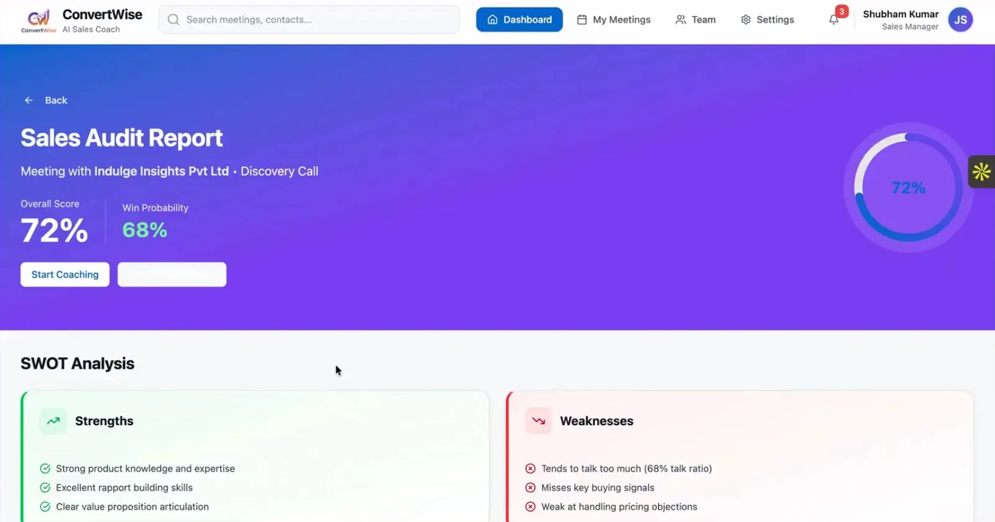Open the Team page

point(695,20)
